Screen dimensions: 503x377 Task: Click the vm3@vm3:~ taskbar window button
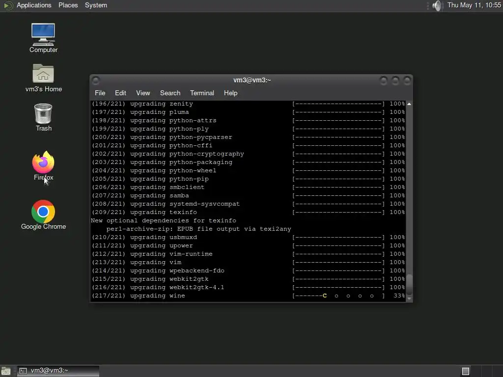click(x=58, y=371)
